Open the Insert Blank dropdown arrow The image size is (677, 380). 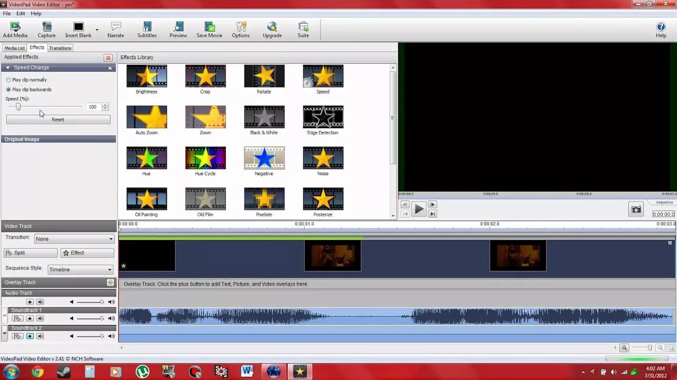[x=97, y=30]
